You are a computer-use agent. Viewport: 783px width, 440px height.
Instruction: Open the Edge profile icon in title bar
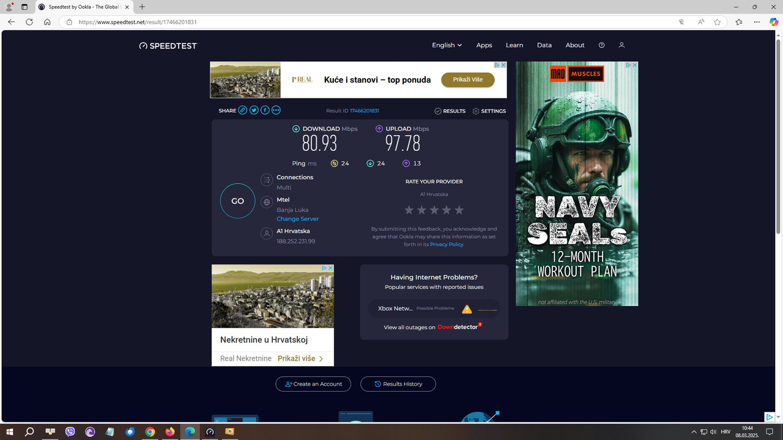[x=9, y=7]
